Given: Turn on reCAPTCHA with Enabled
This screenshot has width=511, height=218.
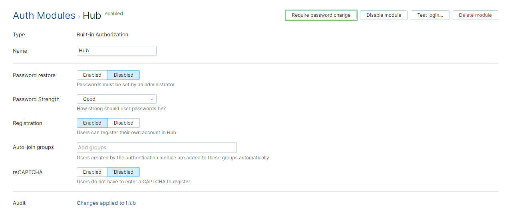Looking at the screenshot, I should point(92,172).
